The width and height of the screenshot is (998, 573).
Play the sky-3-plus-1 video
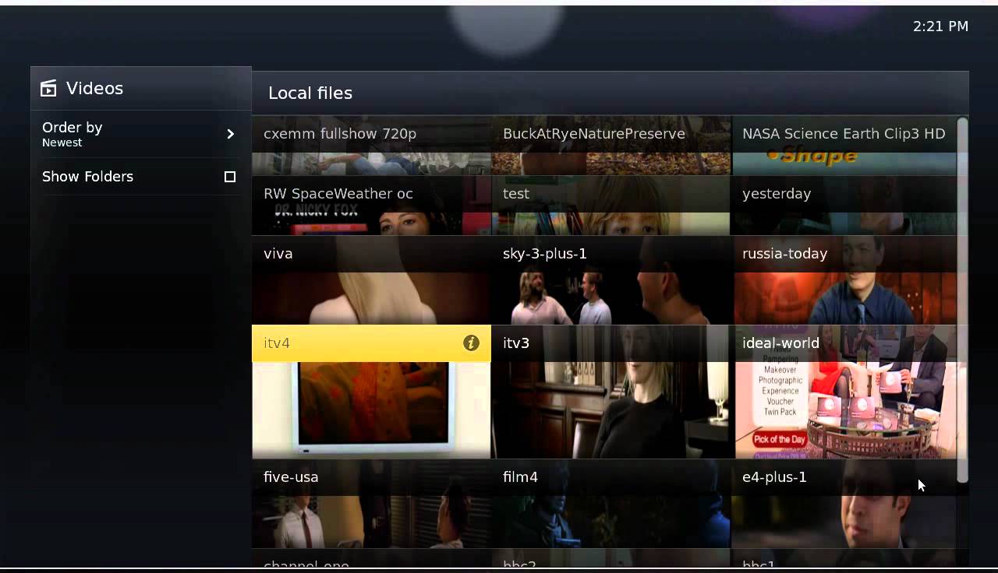tap(611, 279)
